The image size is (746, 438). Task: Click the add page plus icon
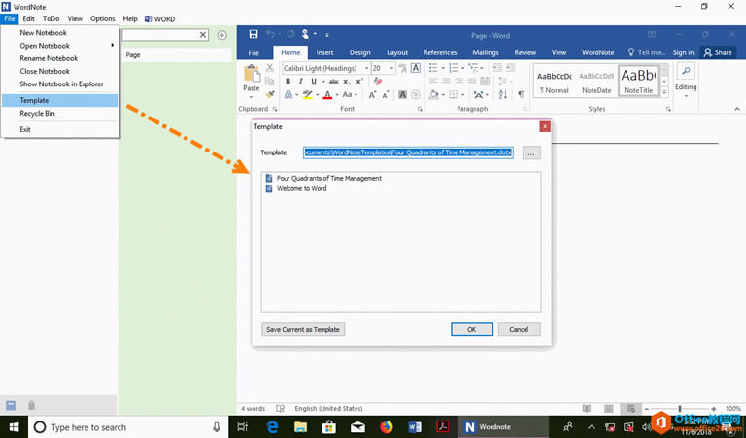coord(221,35)
